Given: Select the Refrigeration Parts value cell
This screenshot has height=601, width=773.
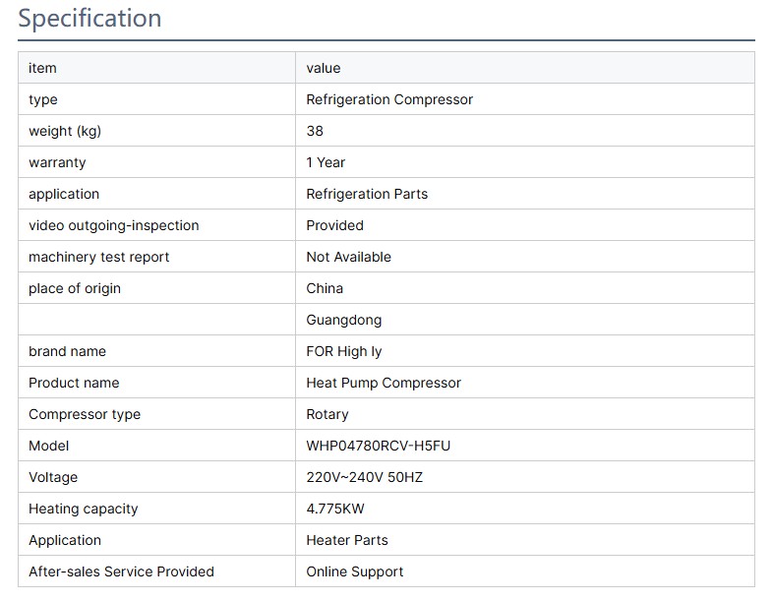Looking at the screenshot, I should 367,194.
